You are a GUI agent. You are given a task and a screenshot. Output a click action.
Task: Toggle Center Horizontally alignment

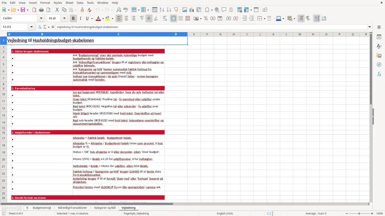coord(126,19)
